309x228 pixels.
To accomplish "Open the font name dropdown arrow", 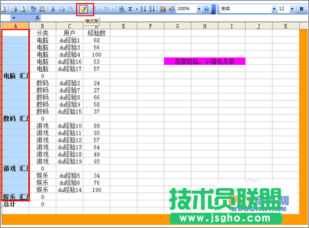I will [x=274, y=9].
